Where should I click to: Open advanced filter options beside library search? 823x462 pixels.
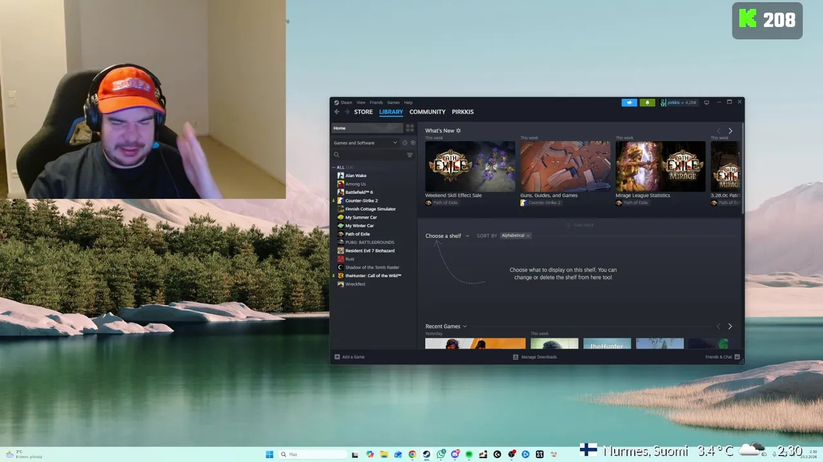point(410,155)
